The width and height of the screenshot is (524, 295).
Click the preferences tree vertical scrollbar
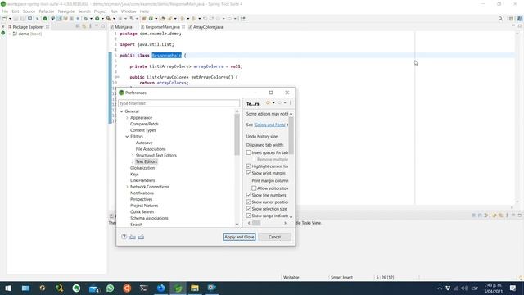[237, 134]
